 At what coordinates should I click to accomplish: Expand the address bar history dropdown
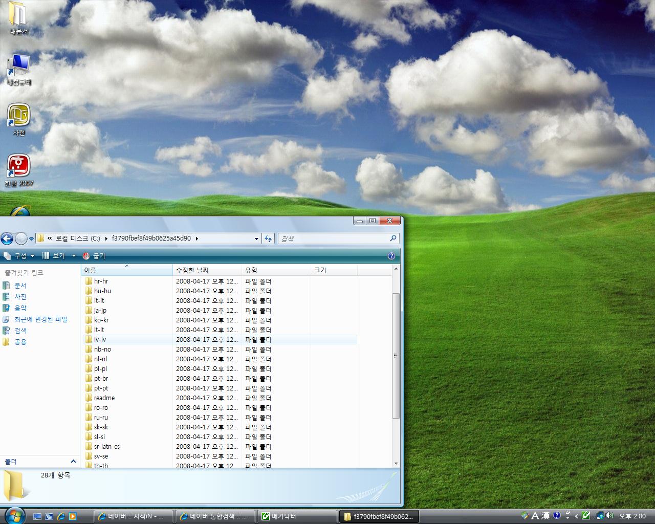[x=256, y=238]
